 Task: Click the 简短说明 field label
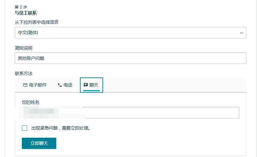point(24,48)
